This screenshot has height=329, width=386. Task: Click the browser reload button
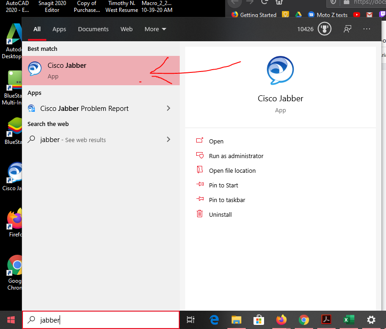(265, 2)
